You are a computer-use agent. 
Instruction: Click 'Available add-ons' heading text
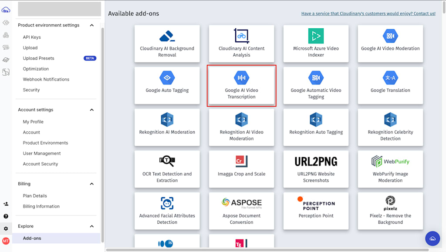[133, 13]
